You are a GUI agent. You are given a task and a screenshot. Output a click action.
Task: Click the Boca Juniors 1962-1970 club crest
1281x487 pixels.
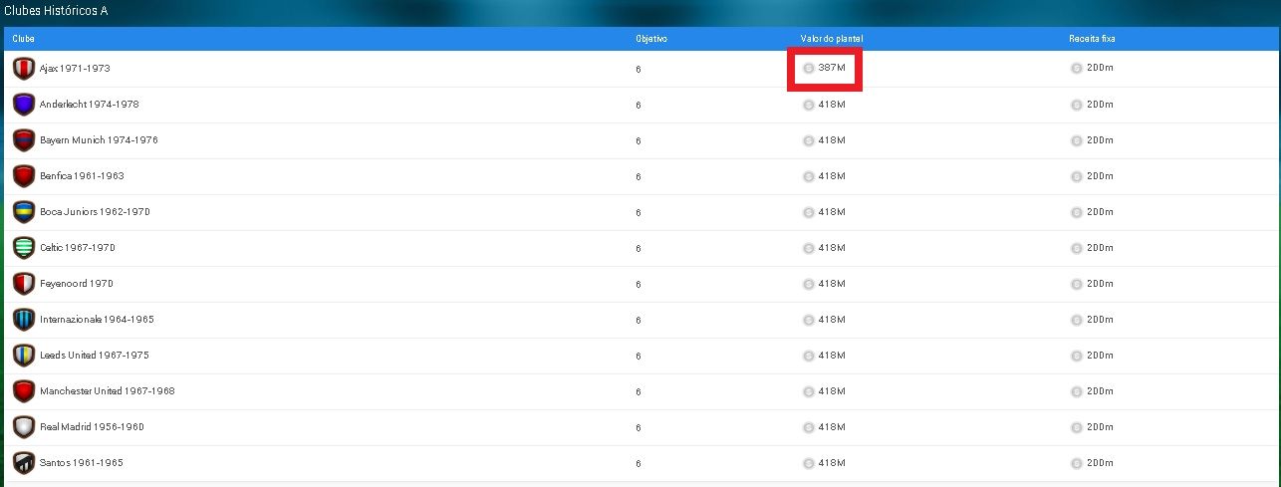(x=24, y=212)
